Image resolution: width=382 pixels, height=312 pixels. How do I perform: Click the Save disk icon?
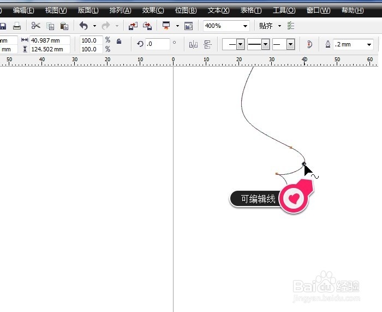coord(3,26)
